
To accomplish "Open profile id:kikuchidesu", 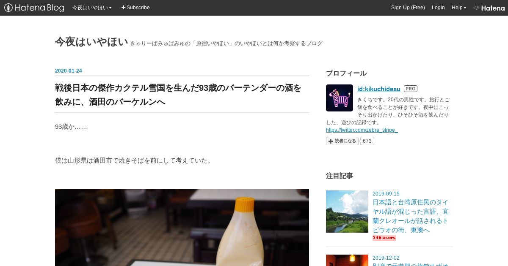I will [x=379, y=89].
